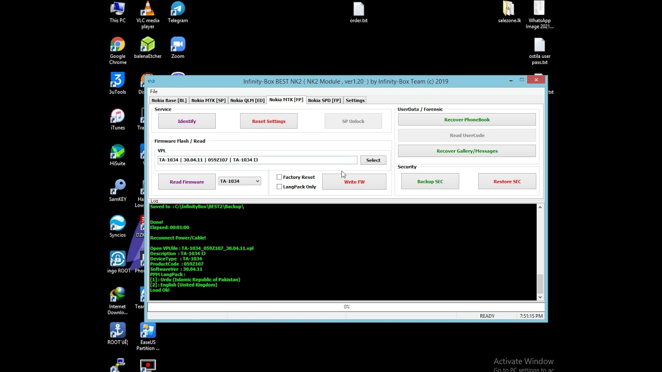Image resolution: width=662 pixels, height=372 pixels.
Task: Open balenaEtcher desktop shortcut
Action: click(148, 48)
